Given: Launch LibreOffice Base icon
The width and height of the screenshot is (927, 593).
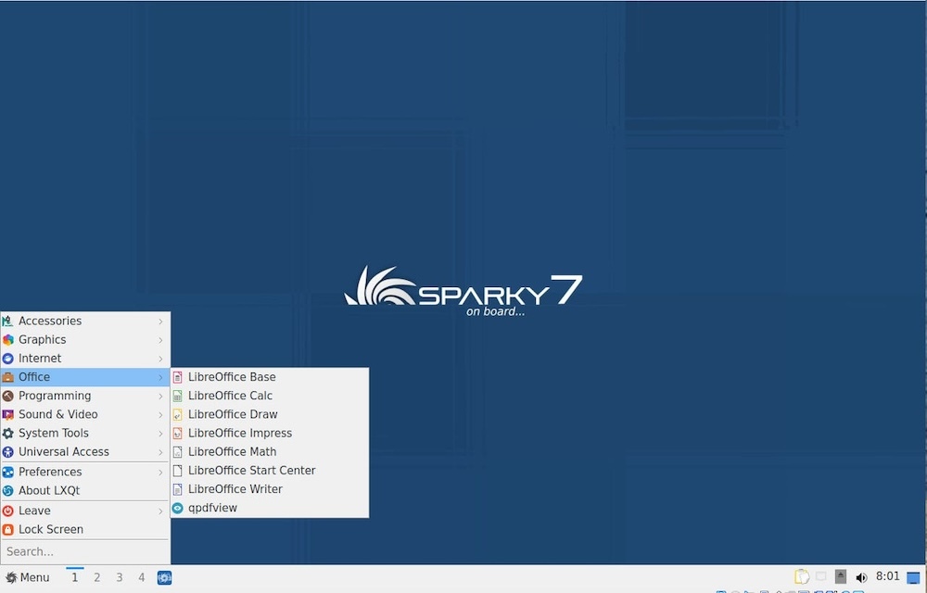Looking at the screenshot, I should pos(177,377).
